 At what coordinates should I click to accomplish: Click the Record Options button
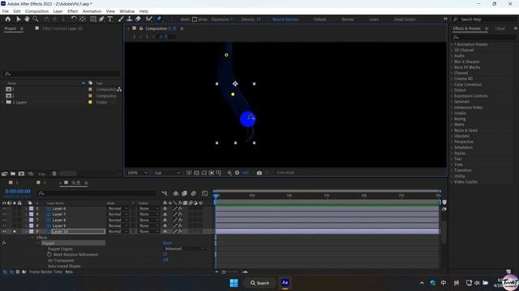[285, 19]
